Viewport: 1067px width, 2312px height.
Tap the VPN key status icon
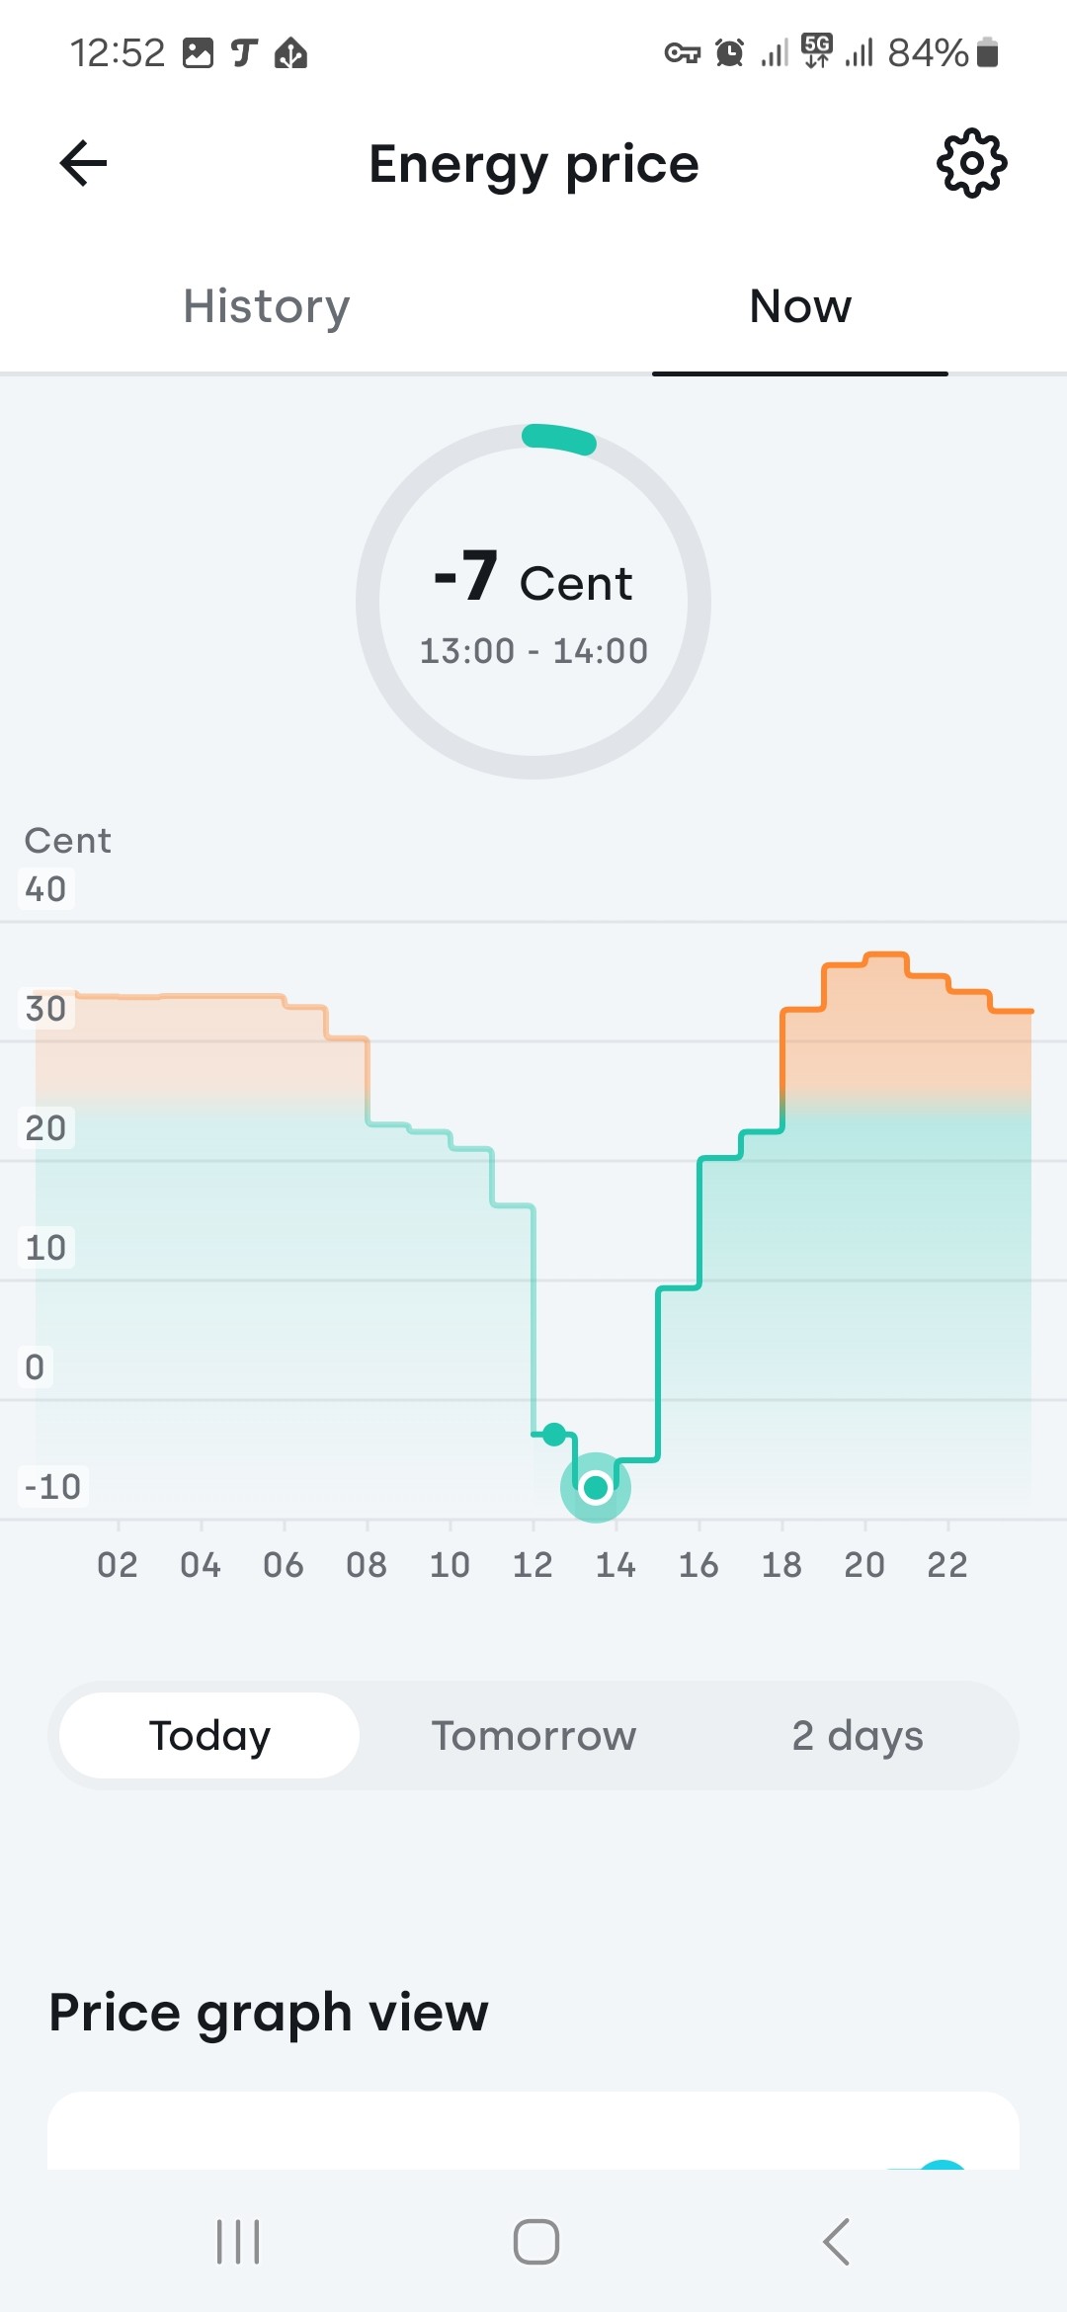click(x=682, y=52)
